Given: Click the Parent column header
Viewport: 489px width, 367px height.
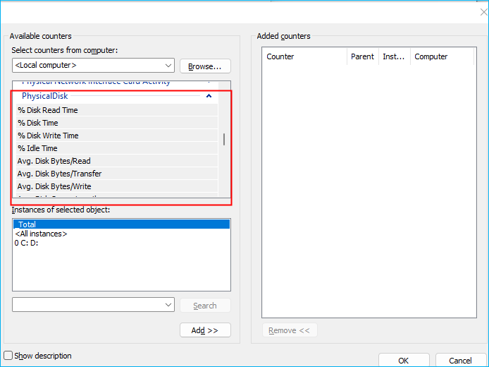Looking at the screenshot, I should tap(363, 56).
